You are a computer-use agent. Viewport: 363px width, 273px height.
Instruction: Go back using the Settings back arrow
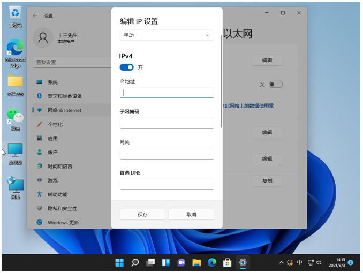[x=35, y=16]
